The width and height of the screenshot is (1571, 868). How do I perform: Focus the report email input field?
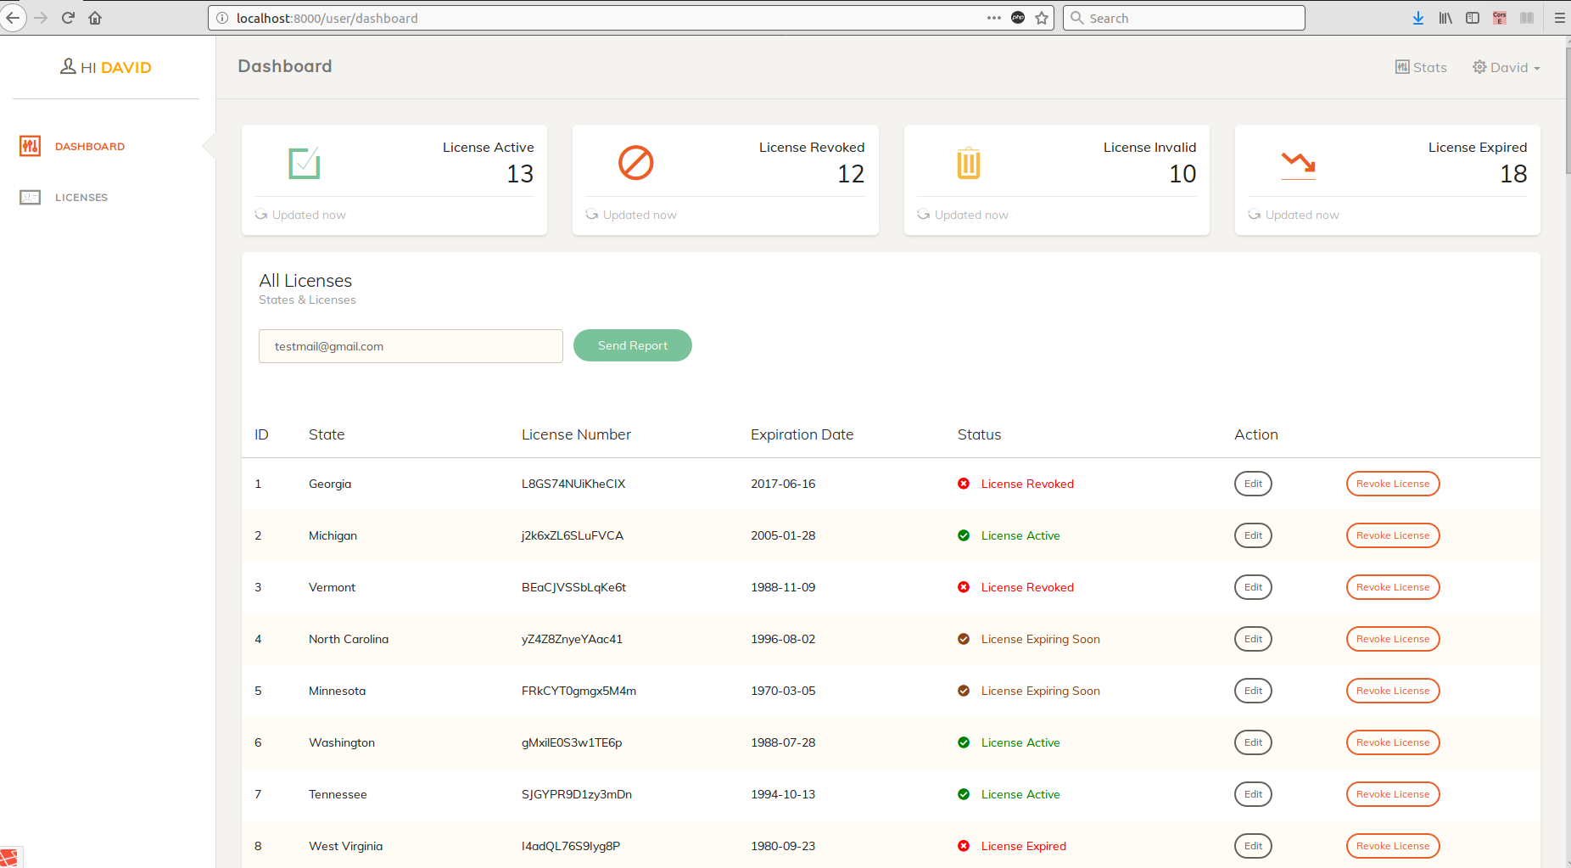point(411,346)
